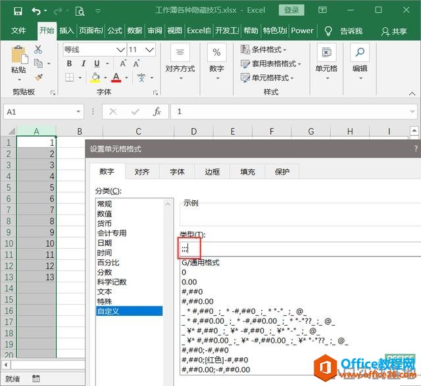Open the Number (数字) percent group
421x386 pixels.
click(x=216, y=62)
